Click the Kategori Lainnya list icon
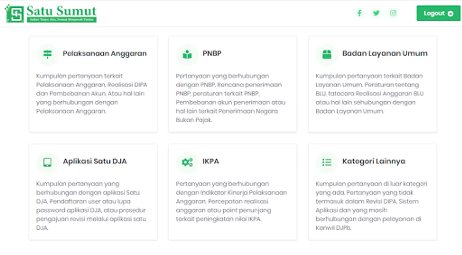Screen dimensions: 462x255 327,162
